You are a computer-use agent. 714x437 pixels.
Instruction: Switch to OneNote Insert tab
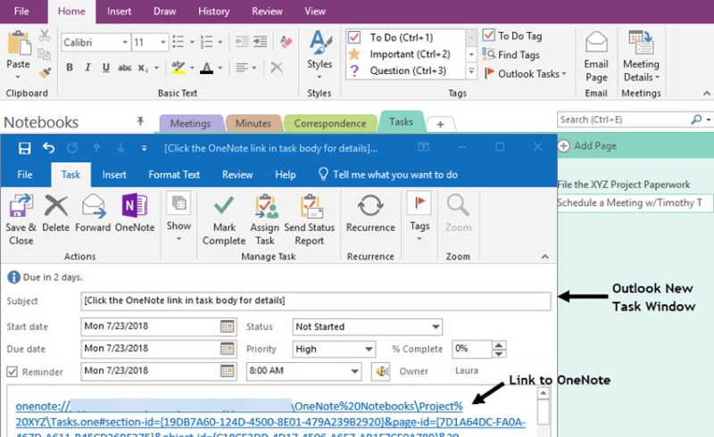click(119, 11)
